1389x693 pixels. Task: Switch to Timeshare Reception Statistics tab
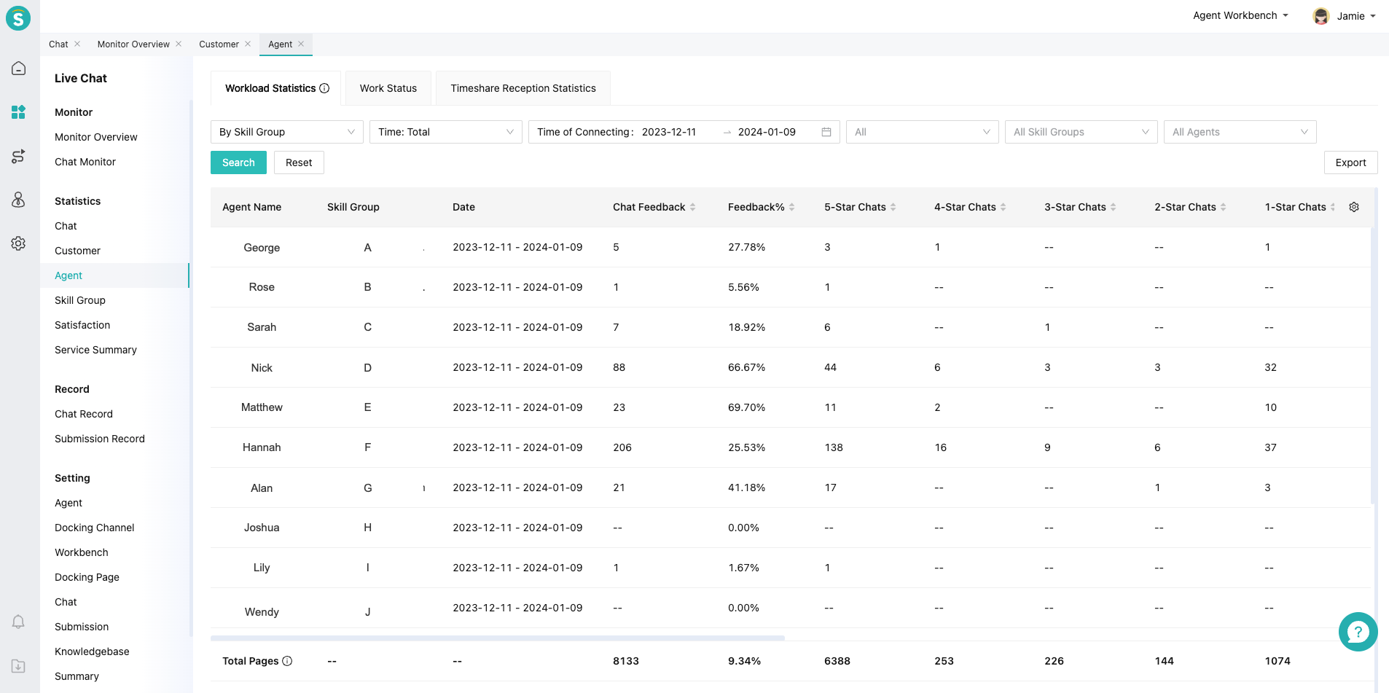click(x=523, y=88)
